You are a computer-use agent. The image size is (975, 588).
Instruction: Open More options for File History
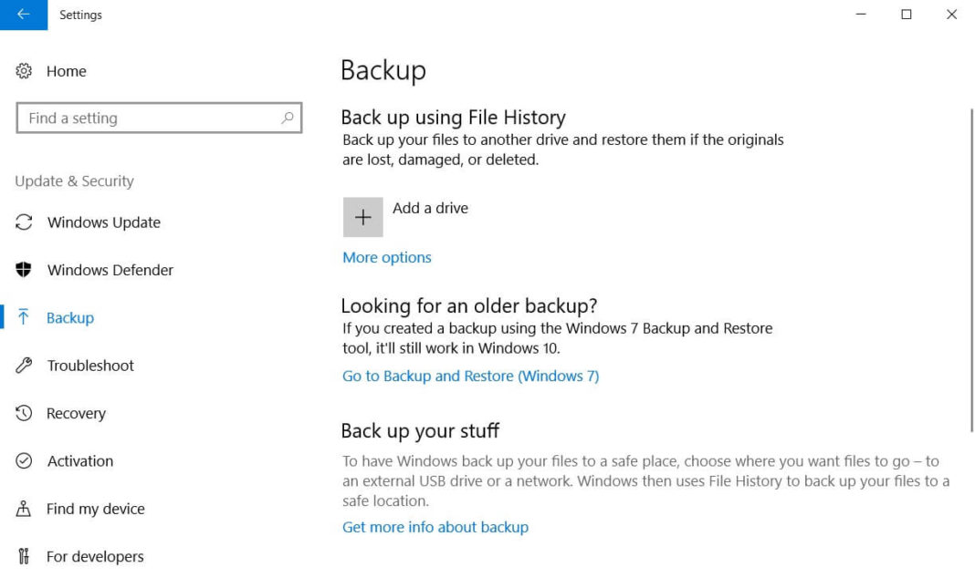click(386, 257)
